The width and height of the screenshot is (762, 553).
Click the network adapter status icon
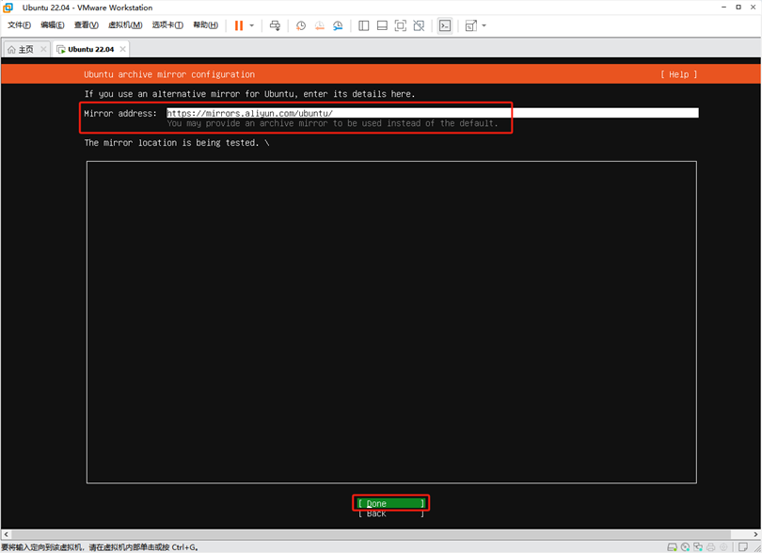point(698,547)
